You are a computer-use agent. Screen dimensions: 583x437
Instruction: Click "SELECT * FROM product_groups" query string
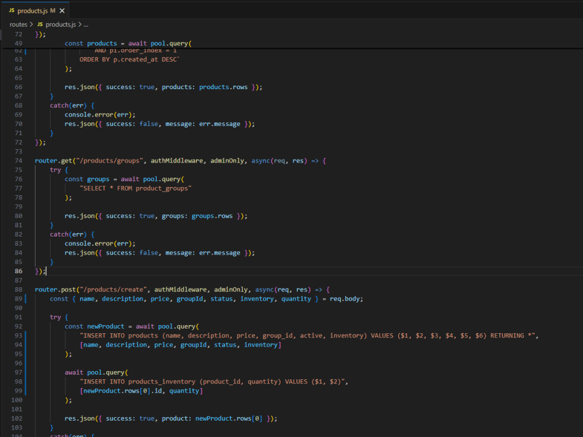point(135,188)
